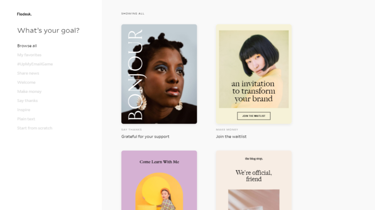Select the Browse all category
Image resolution: width=375 pixels, height=210 pixels.
click(x=27, y=46)
